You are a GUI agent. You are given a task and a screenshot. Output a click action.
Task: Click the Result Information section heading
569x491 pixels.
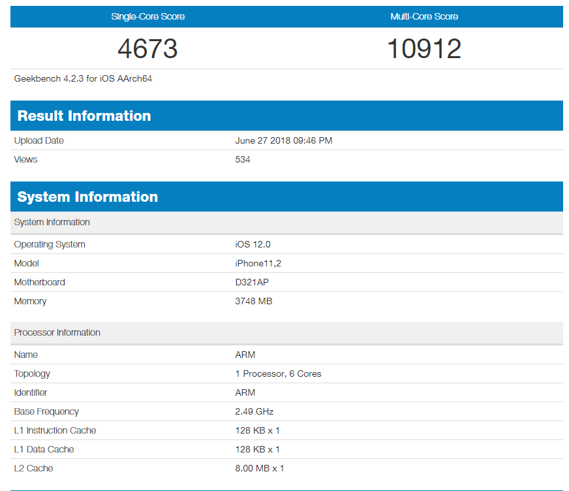pyautogui.click(x=84, y=116)
